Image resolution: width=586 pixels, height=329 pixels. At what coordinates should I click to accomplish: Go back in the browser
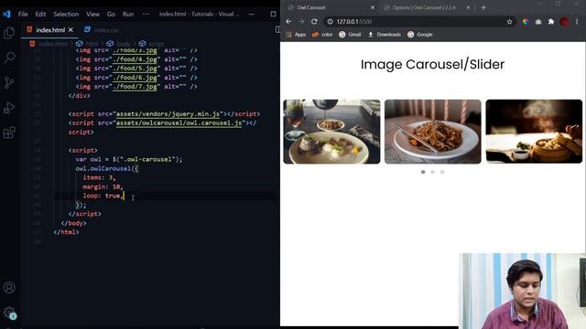tap(288, 22)
